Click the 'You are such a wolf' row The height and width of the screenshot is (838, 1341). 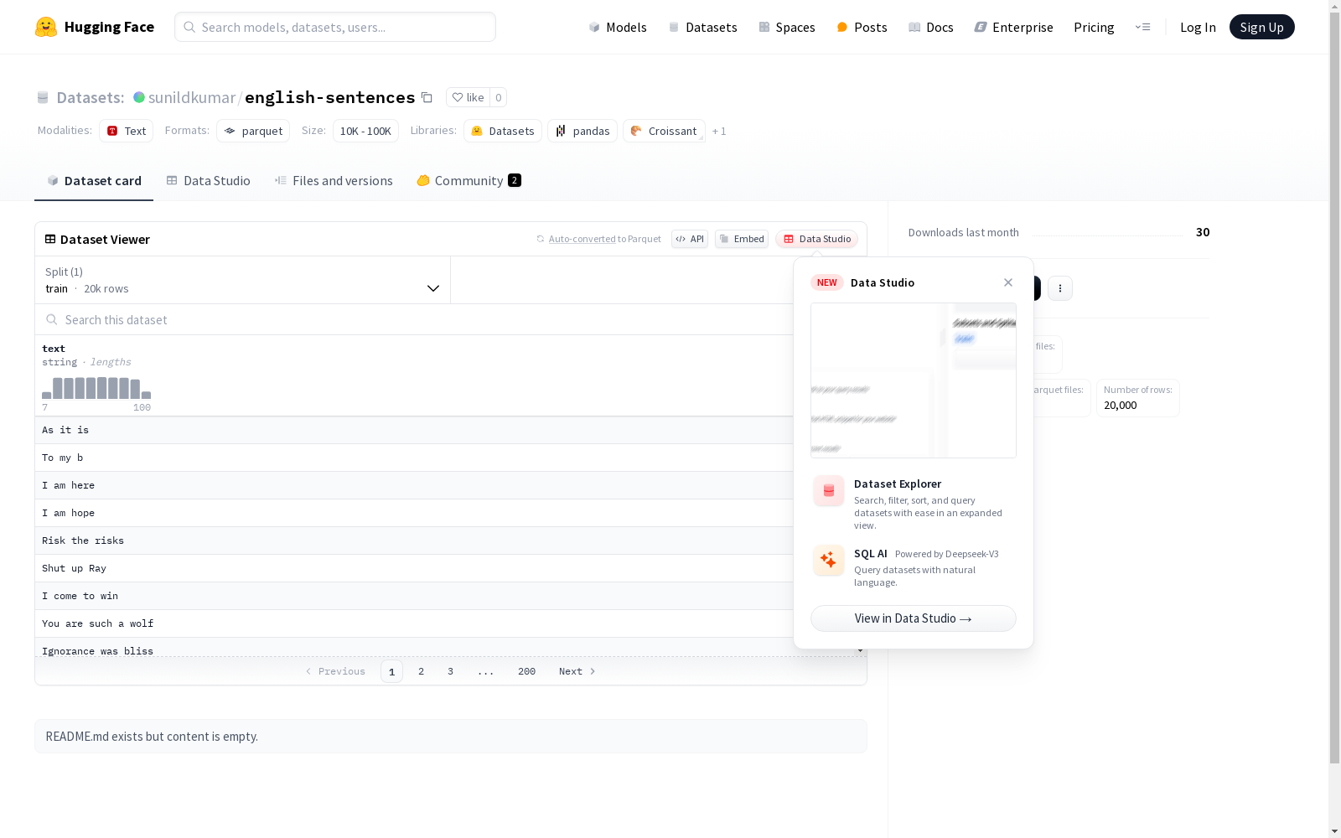point(415,623)
